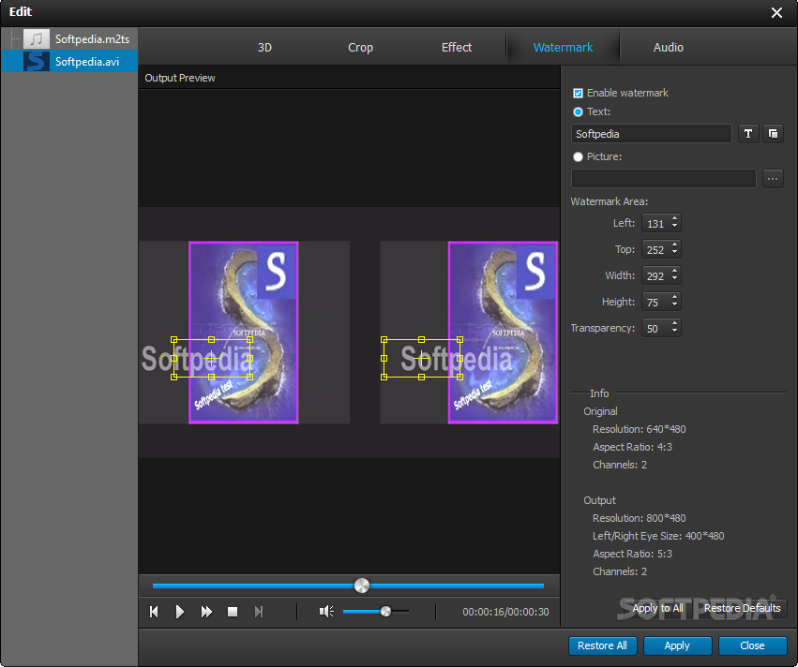Increase the Top value with up arrow
This screenshot has width=798, height=667.
pyautogui.click(x=675, y=245)
